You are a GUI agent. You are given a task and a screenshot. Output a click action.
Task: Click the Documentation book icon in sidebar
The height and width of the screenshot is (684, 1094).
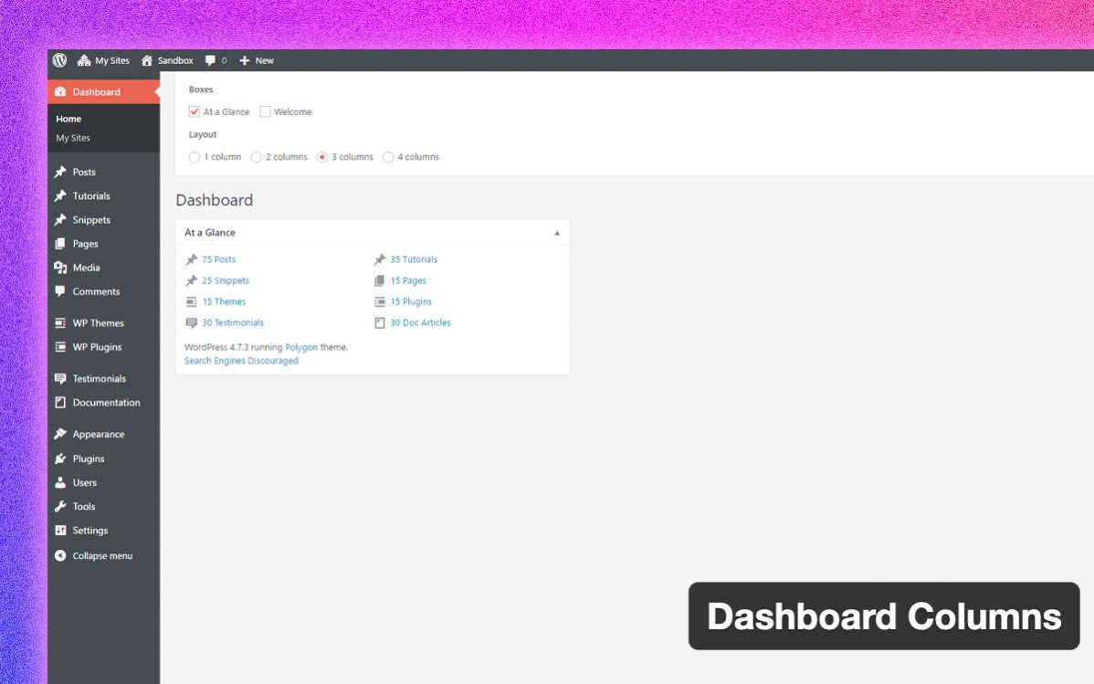60,403
